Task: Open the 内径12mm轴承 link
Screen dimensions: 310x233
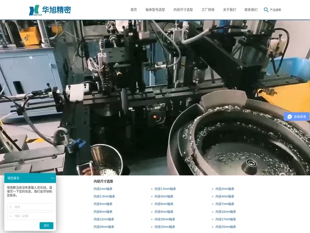Action: (x=104, y=219)
